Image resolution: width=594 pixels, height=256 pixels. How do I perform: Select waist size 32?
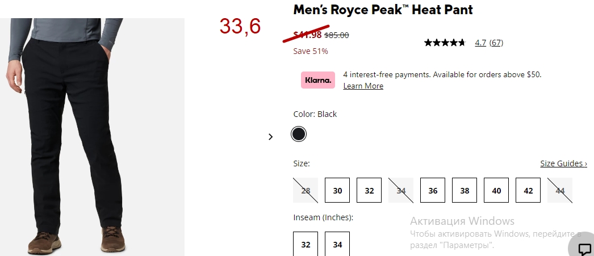click(369, 190)
